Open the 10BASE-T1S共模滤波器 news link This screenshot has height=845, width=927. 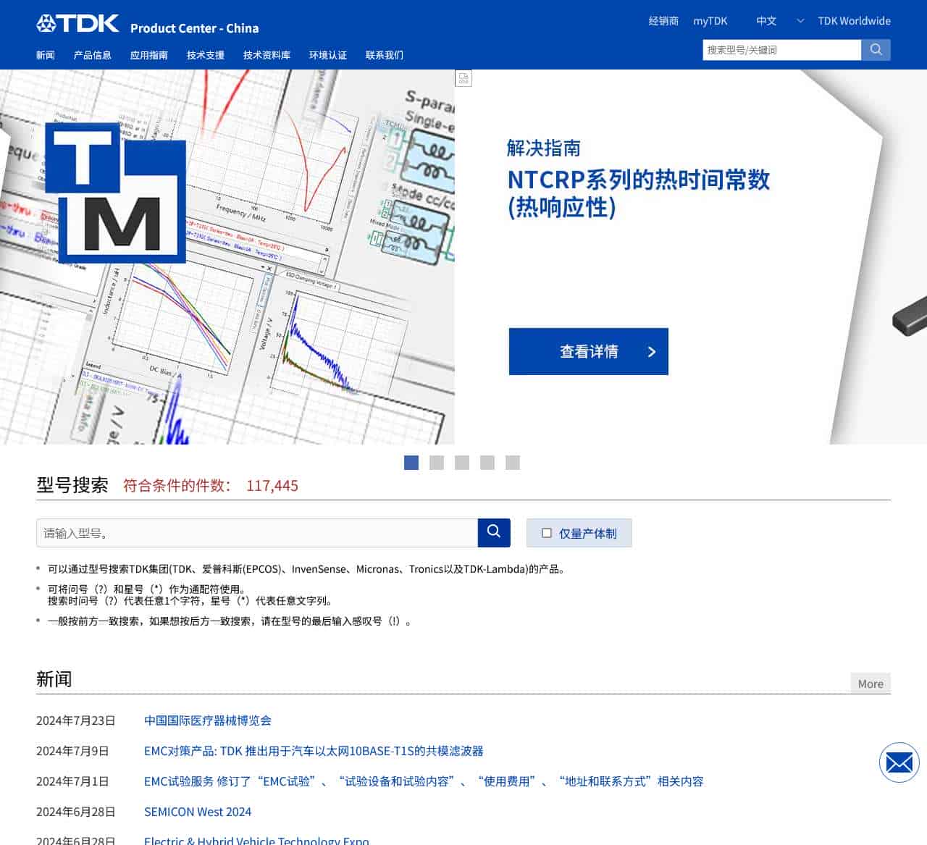pyautogui.click(x=314, y=751)
